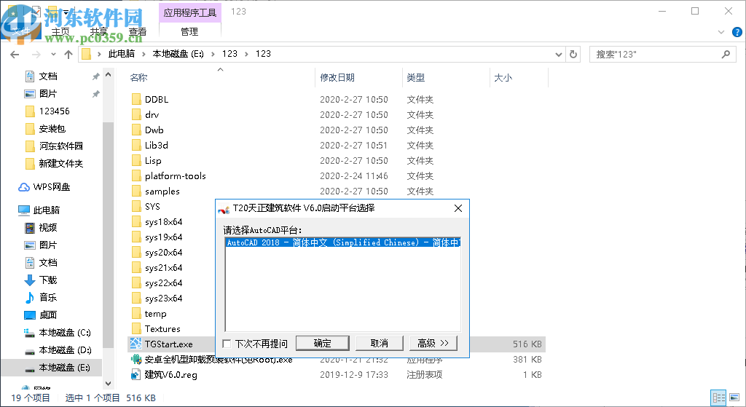The height and width of the screenshot is (407, 746).
Task: Open the recent locations dropdown arrow
Action: pos(53,54)
